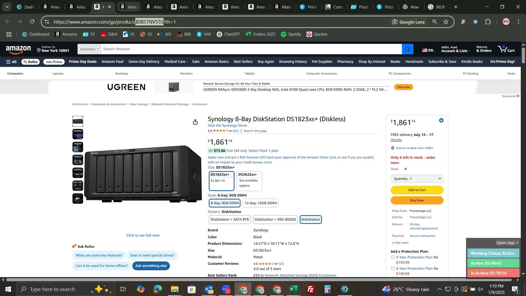The width and height of the screenshot is (526, 296).
Task: Click the Google Lens button in the address bar
Action: click(x=408, y=22)
